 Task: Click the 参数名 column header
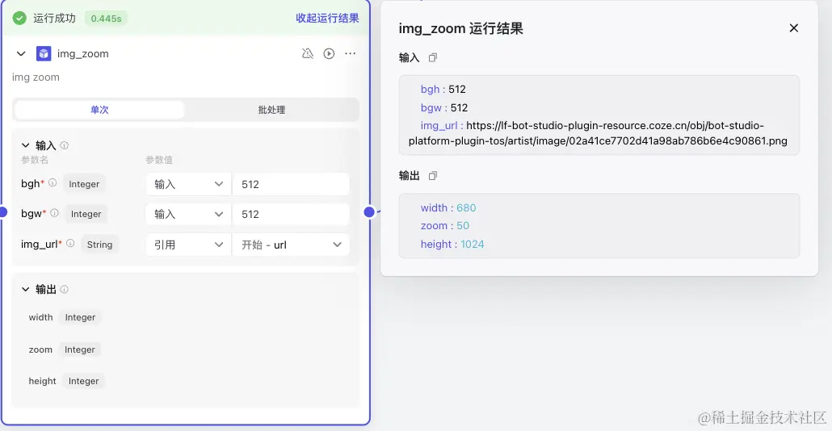coord(35,160)
